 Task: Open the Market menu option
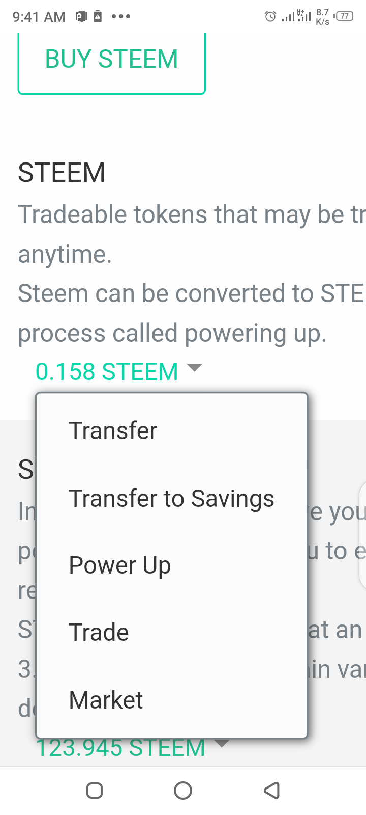click(172, 700)
